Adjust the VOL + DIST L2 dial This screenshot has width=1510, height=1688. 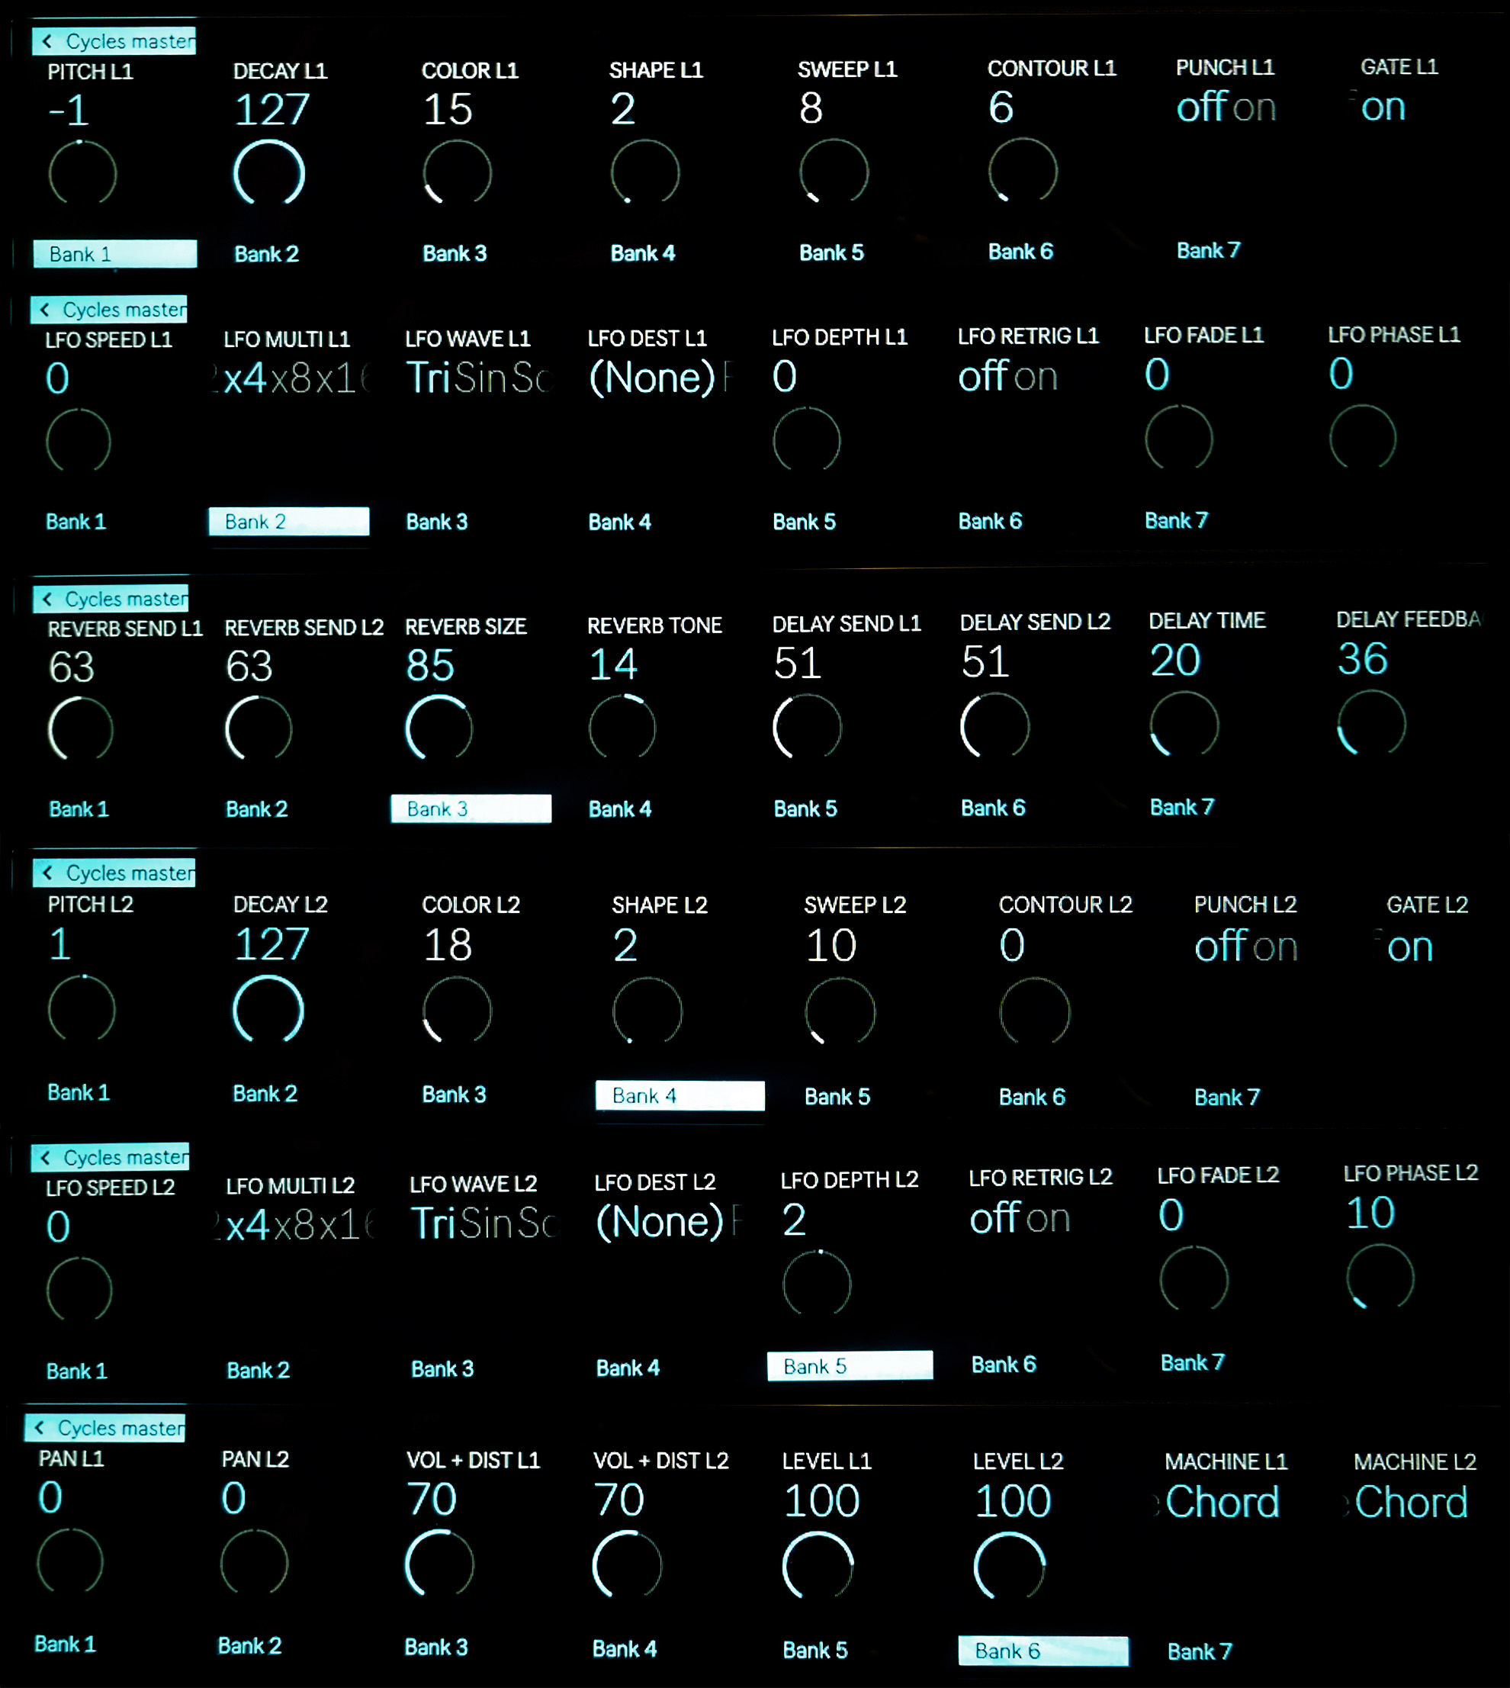(627, 1565)
